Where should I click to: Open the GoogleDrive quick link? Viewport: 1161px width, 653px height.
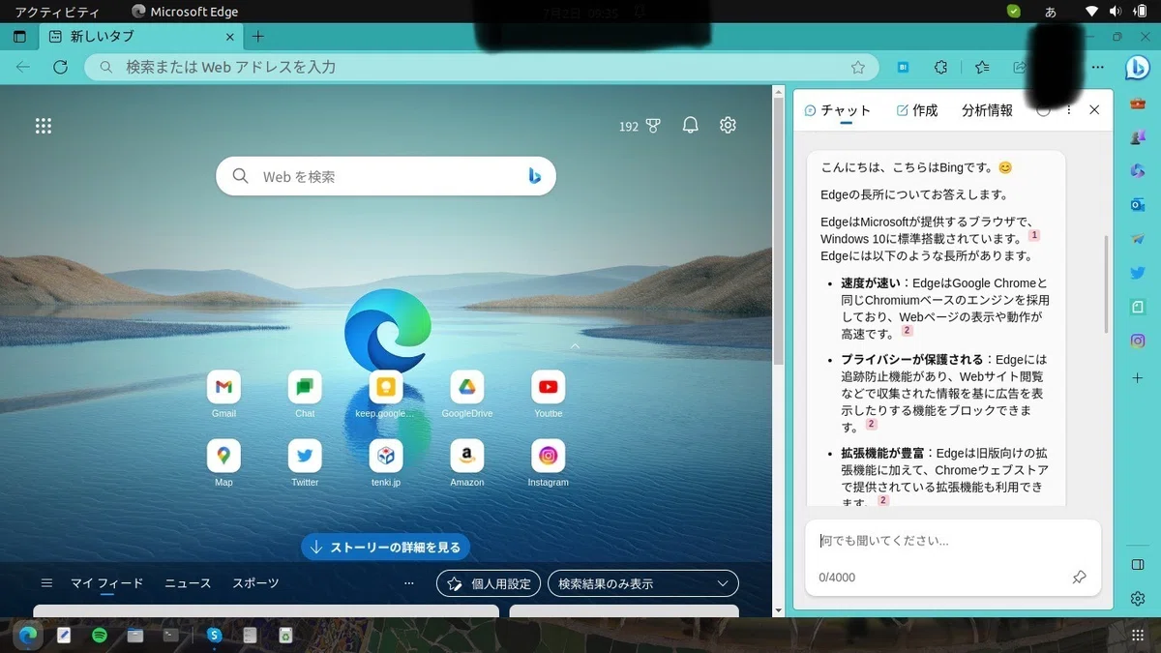coord(467,387)
